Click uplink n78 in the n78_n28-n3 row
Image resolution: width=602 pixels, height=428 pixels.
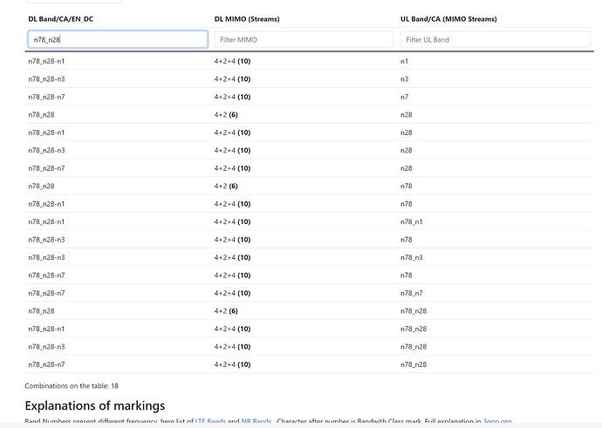[x=407, y=240]
